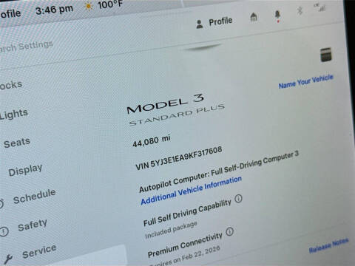Tap the HomeLink garage icon
This screenshot has width=355, height=266.
[254, 17]
